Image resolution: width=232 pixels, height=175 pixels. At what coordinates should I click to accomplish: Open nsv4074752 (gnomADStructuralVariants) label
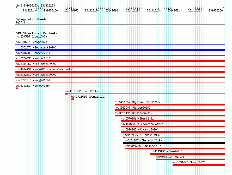click(x=45, y=69)
